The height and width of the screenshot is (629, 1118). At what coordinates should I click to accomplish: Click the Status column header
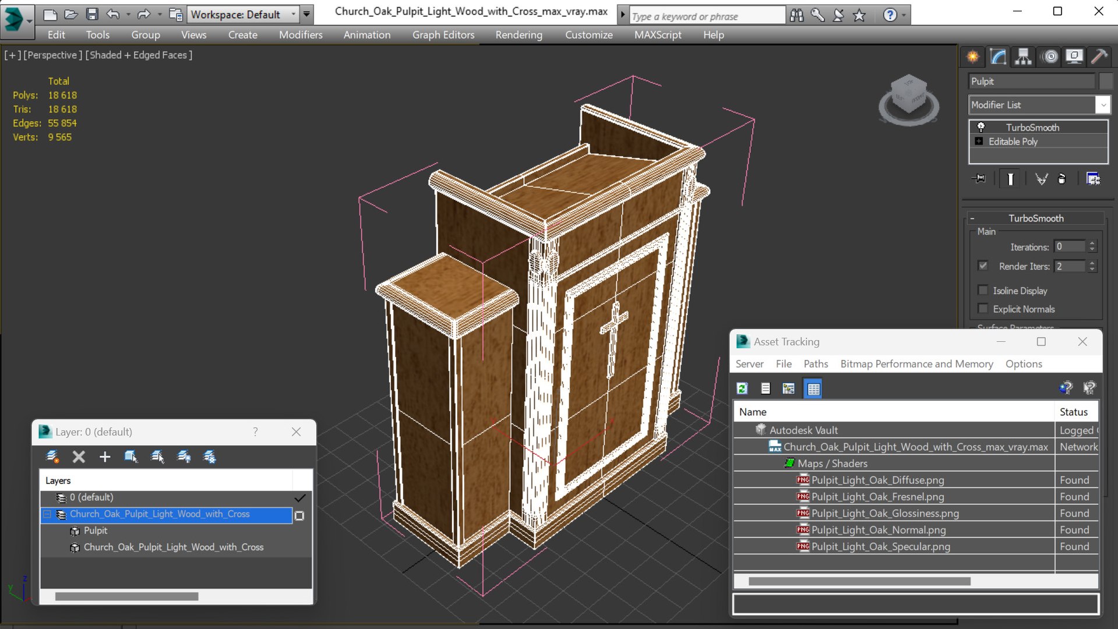(1077, 412)
